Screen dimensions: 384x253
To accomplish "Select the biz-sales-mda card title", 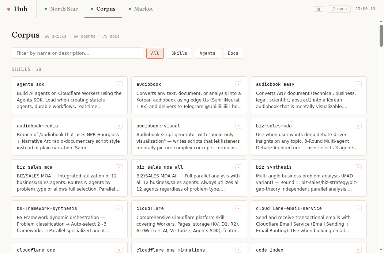I will point(274,126).
